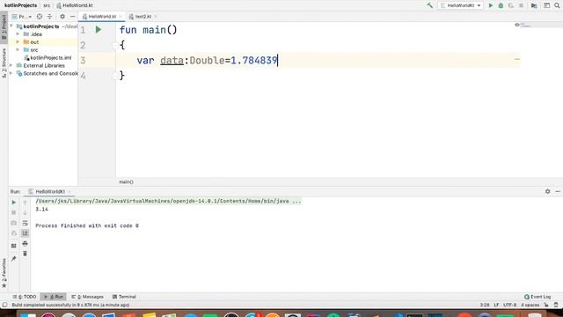Rerun HelloWorldKt in Run panel
Image resolution: width=563 pixels, height=317 pixels.
pyautogui.click(x=14, y=203)
